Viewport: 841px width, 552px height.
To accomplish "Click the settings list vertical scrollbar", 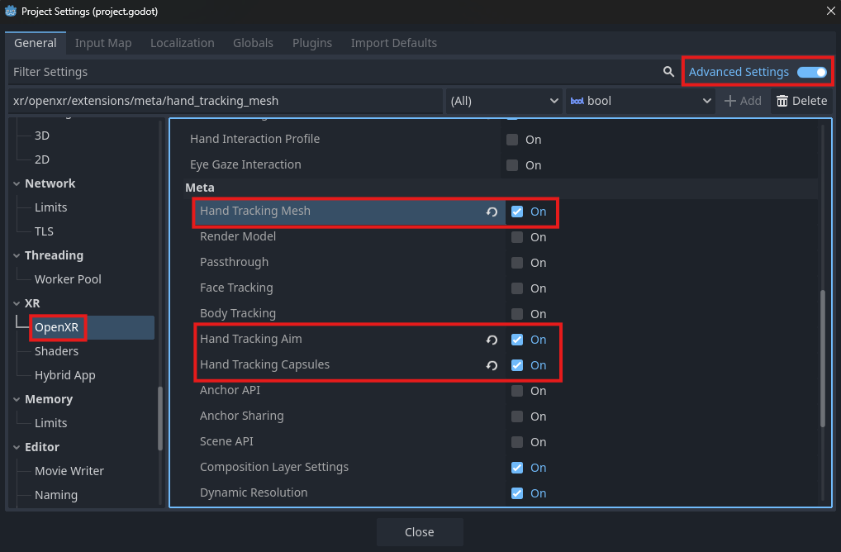I will pos(823,359).
